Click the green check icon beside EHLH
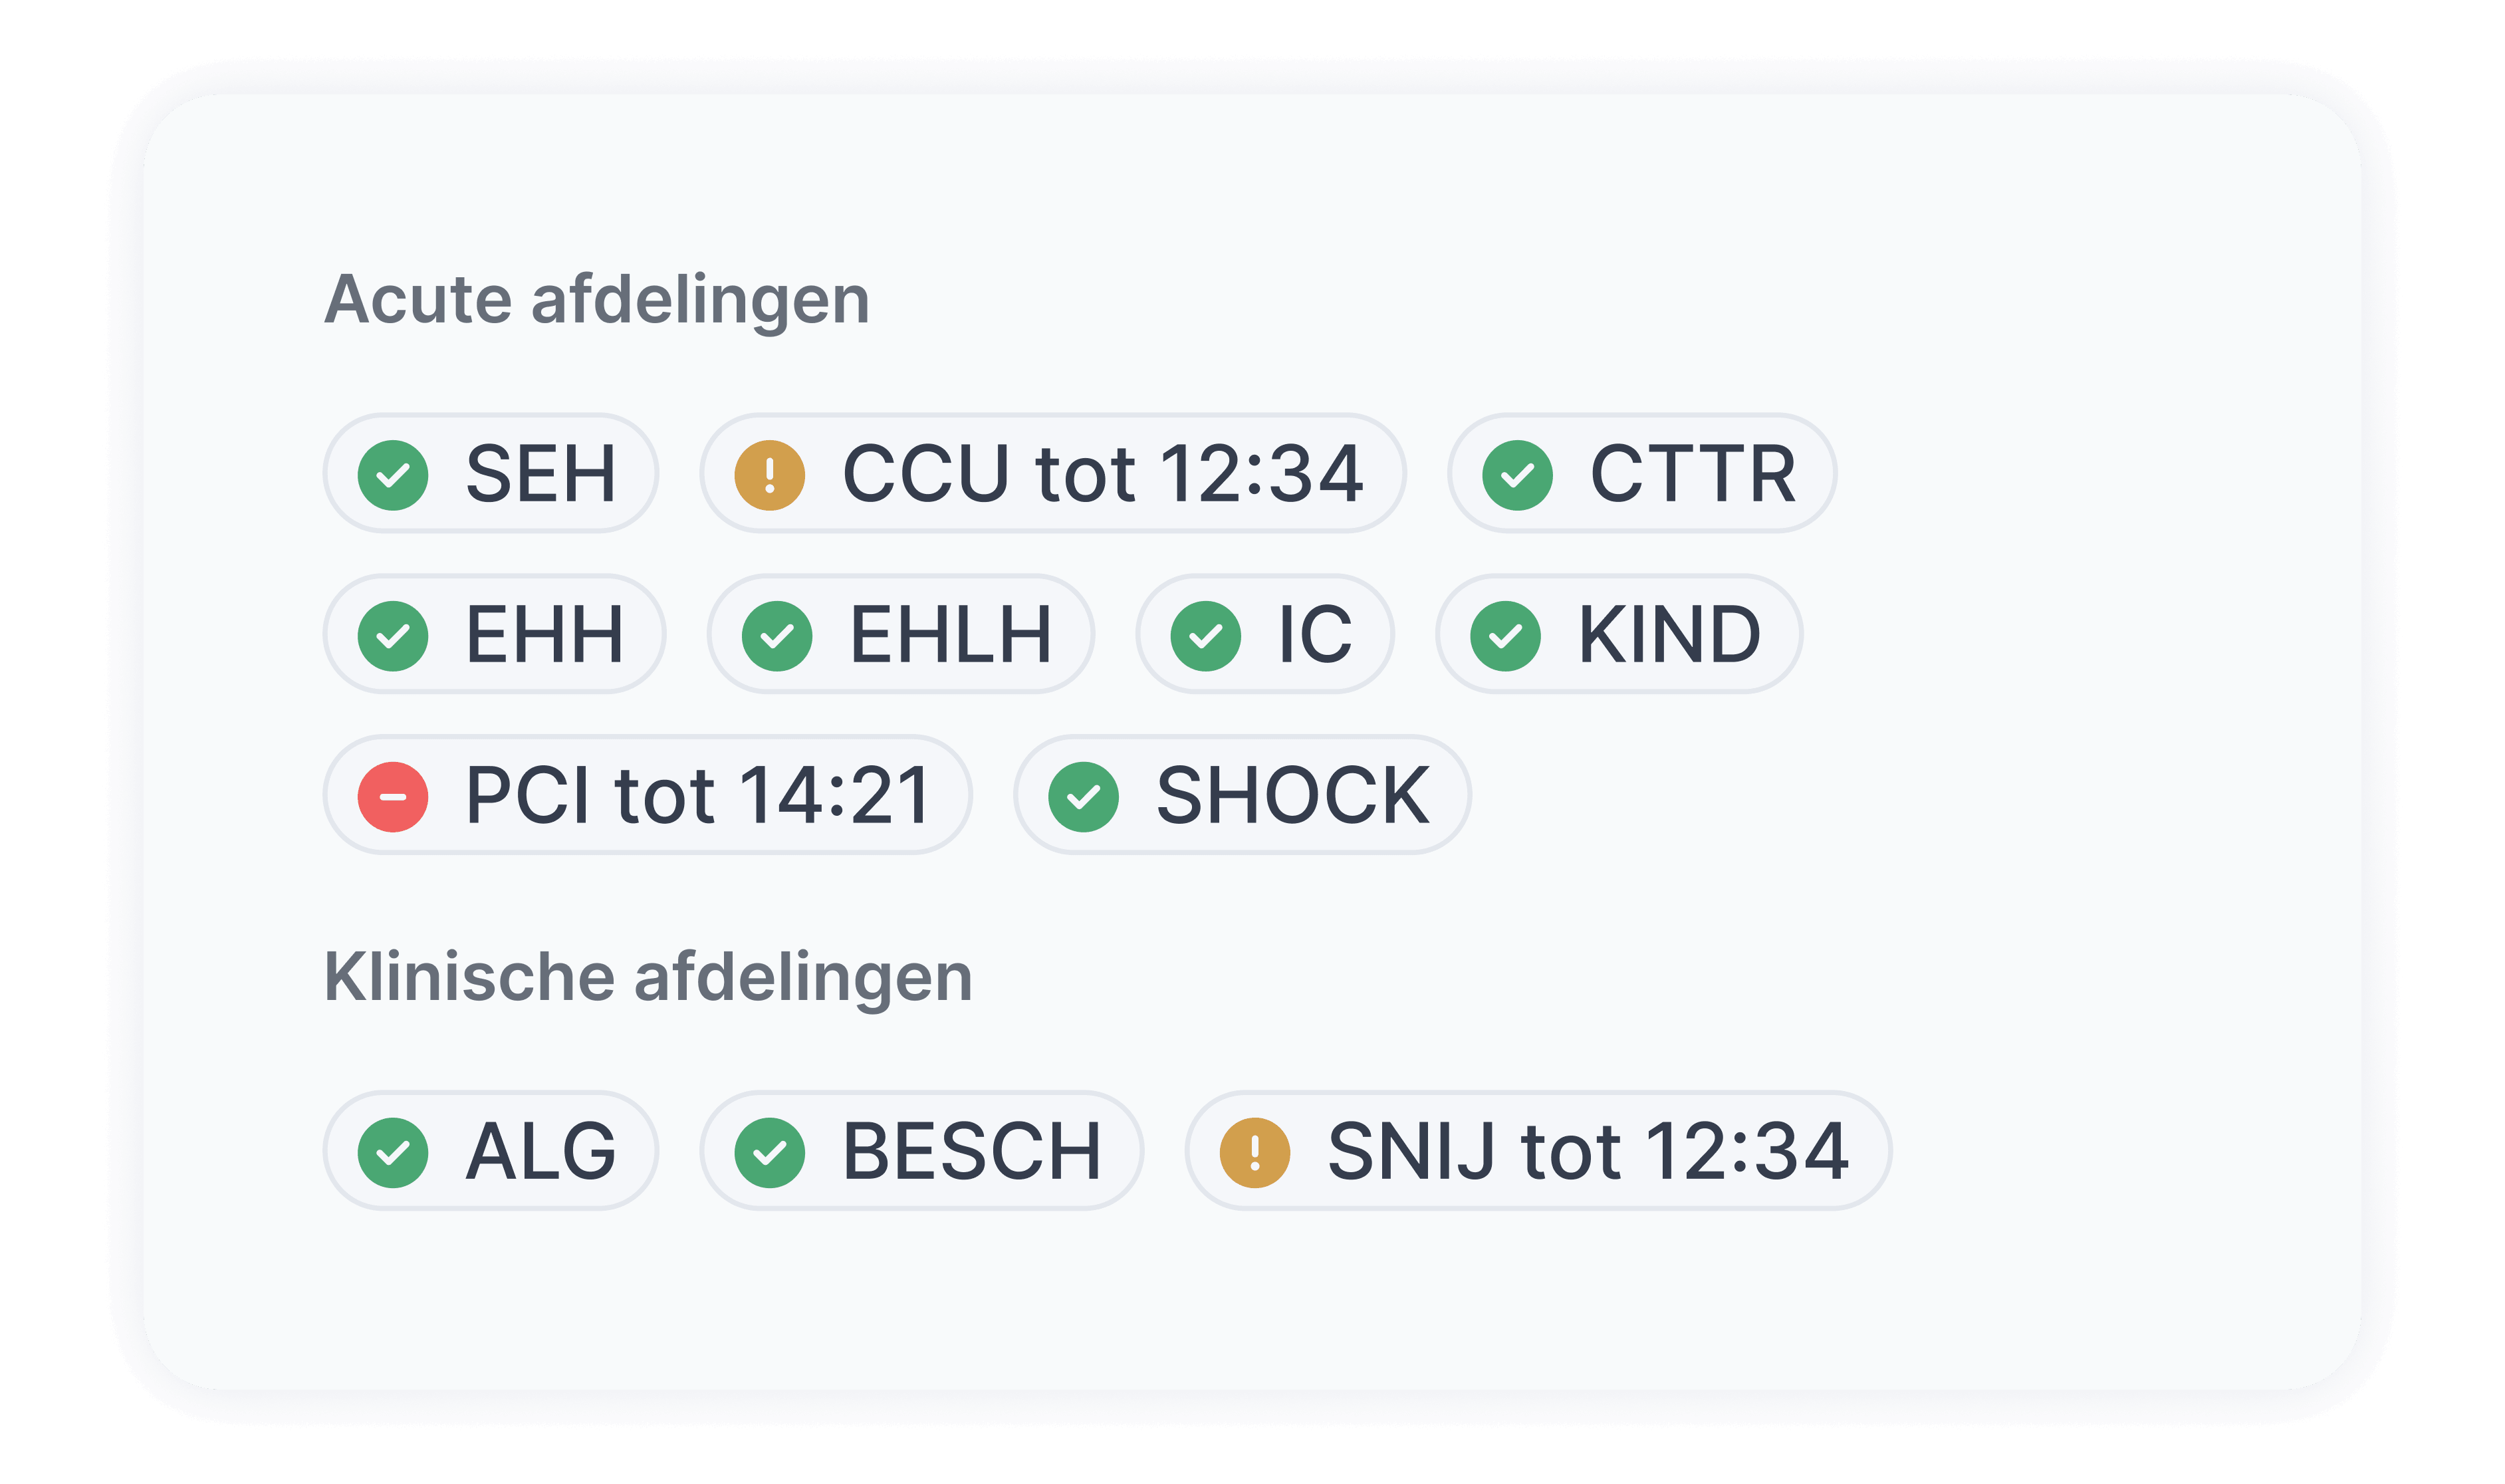The width and height of the screenshot is (2505, 1484). (x=776, y=636)
